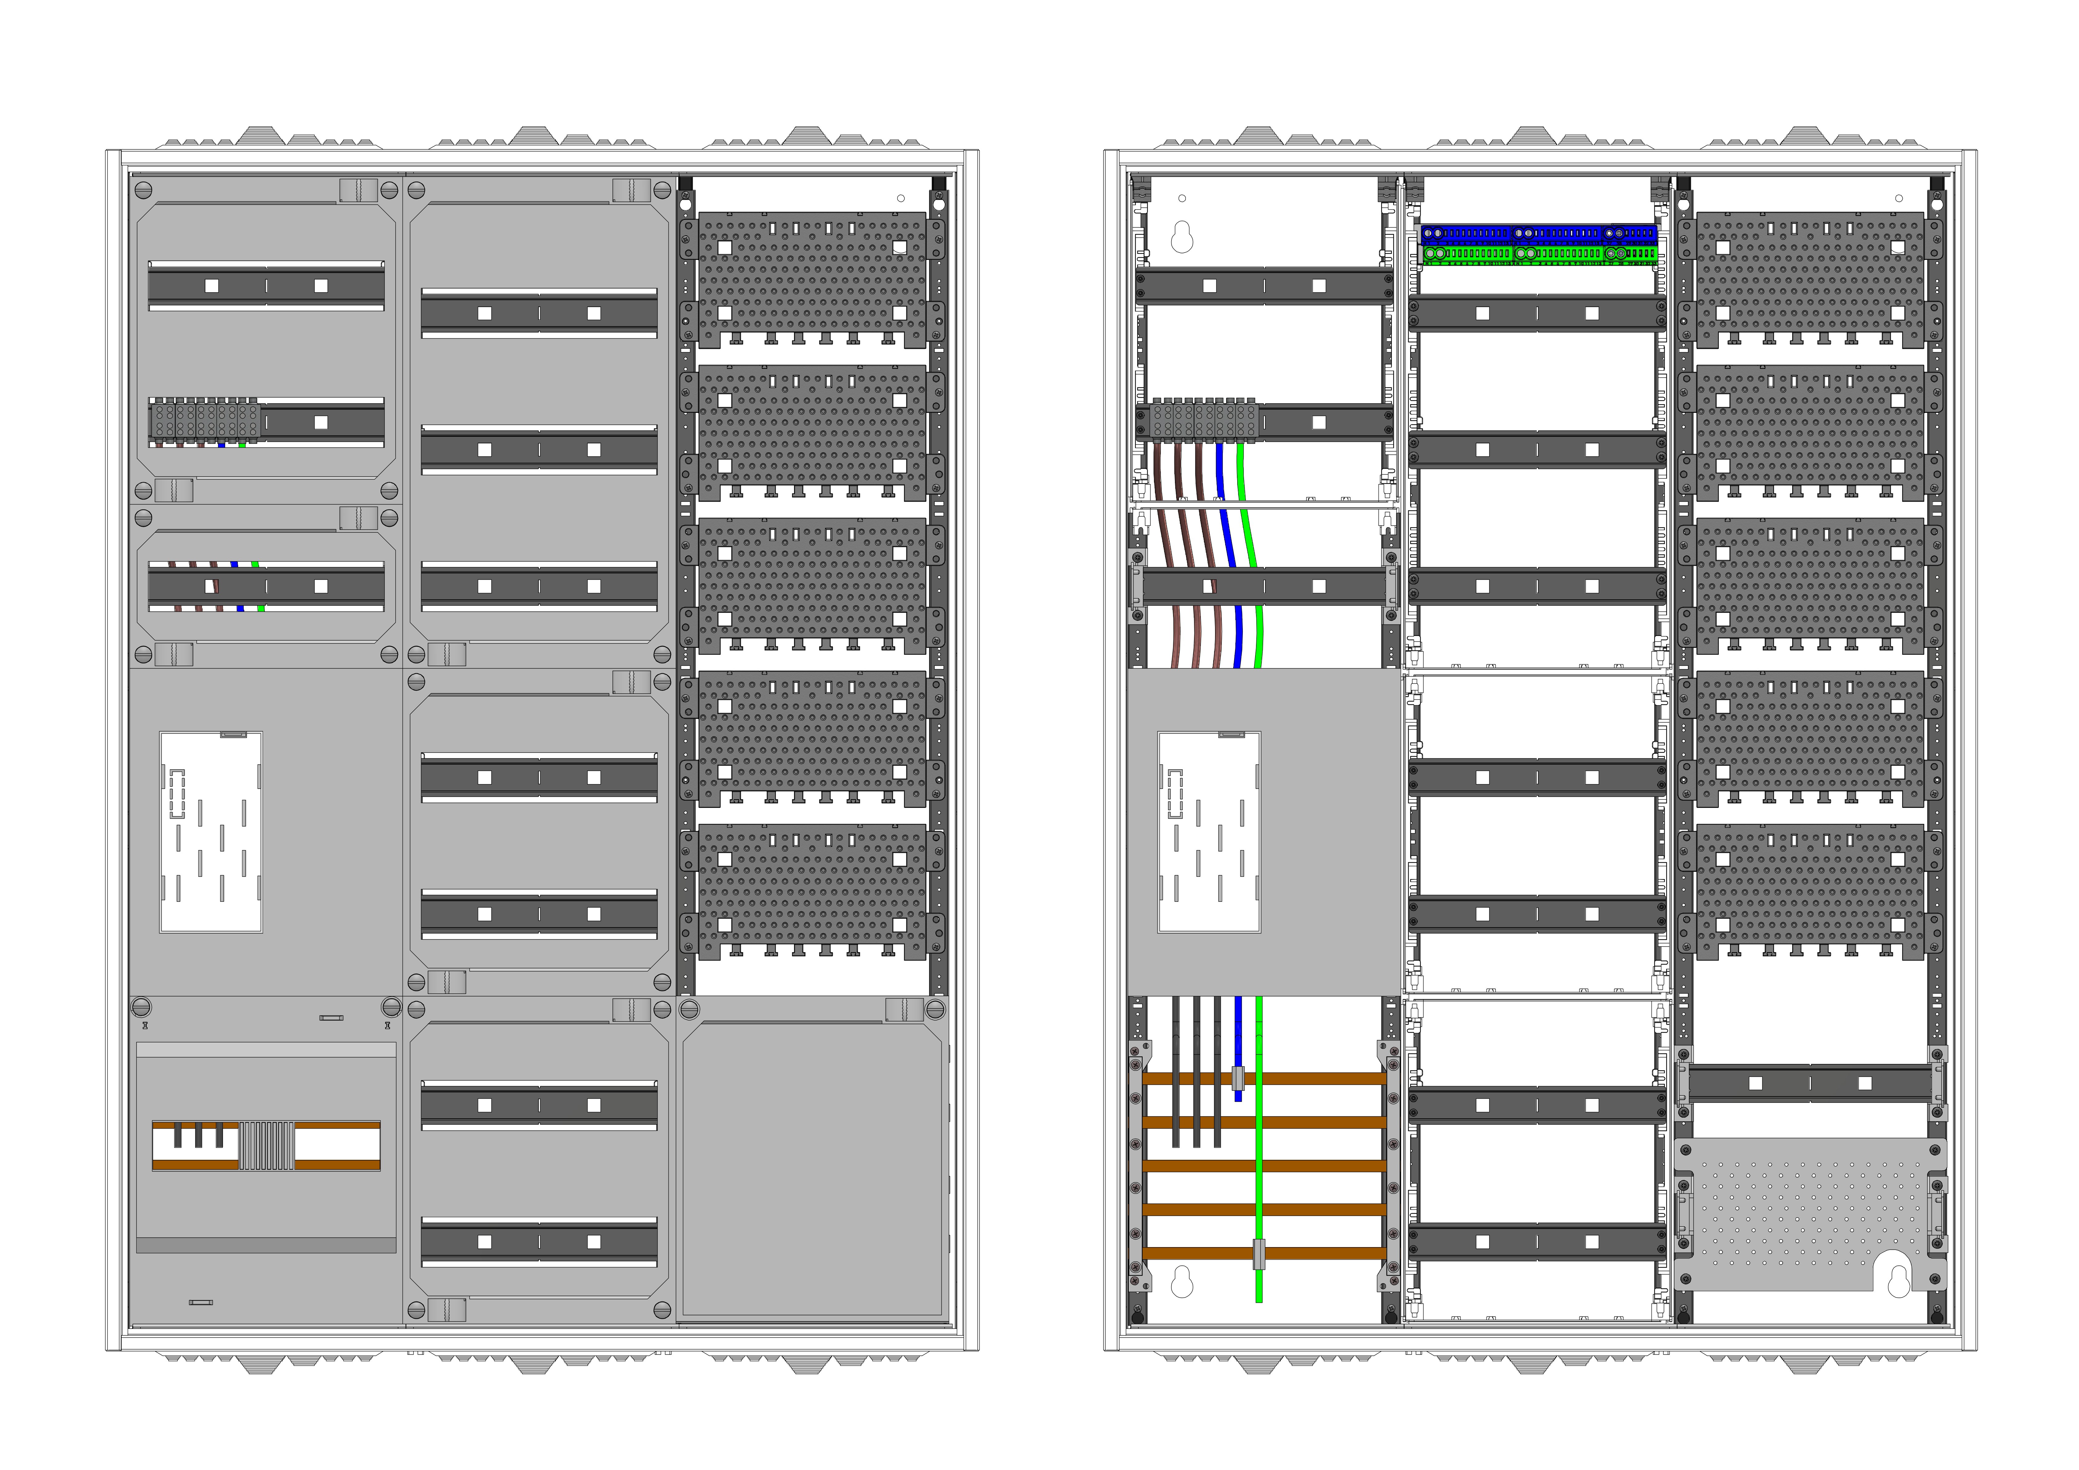Image resolution: width=2079 pixels, height=1470 pixels.
Task: Click the top-left cover screw of left cabinet
Action: coord(143,190)
